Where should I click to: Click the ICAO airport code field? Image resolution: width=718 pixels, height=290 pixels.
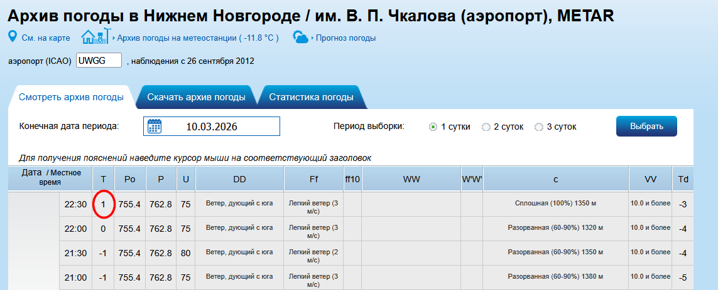[99, 61]
